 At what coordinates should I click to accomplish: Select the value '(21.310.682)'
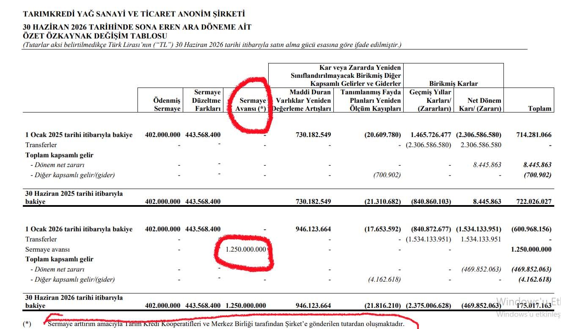[382, 202]
